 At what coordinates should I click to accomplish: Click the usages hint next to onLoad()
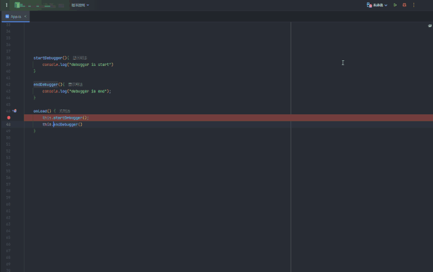click(65, 111)
